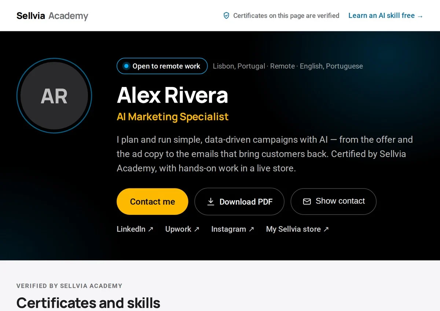
Task: Click the arrow after My Sellvia store
Action: (x=326, y=229)
